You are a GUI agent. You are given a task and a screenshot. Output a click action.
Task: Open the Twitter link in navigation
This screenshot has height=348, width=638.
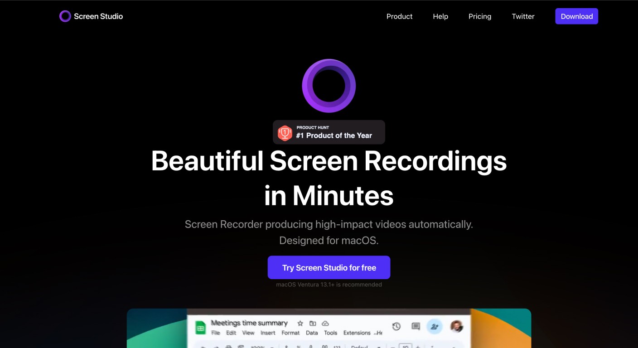click(x=523, y=16)
